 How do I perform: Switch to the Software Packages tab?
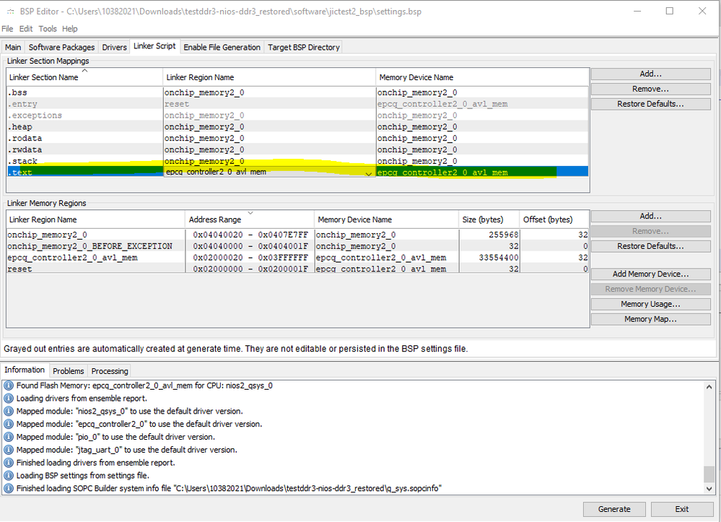(x=61, y=48)
